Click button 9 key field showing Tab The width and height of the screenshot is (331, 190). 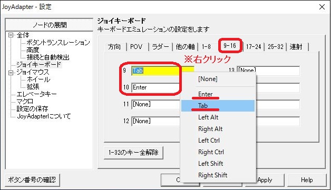click(x=163, y=71)
